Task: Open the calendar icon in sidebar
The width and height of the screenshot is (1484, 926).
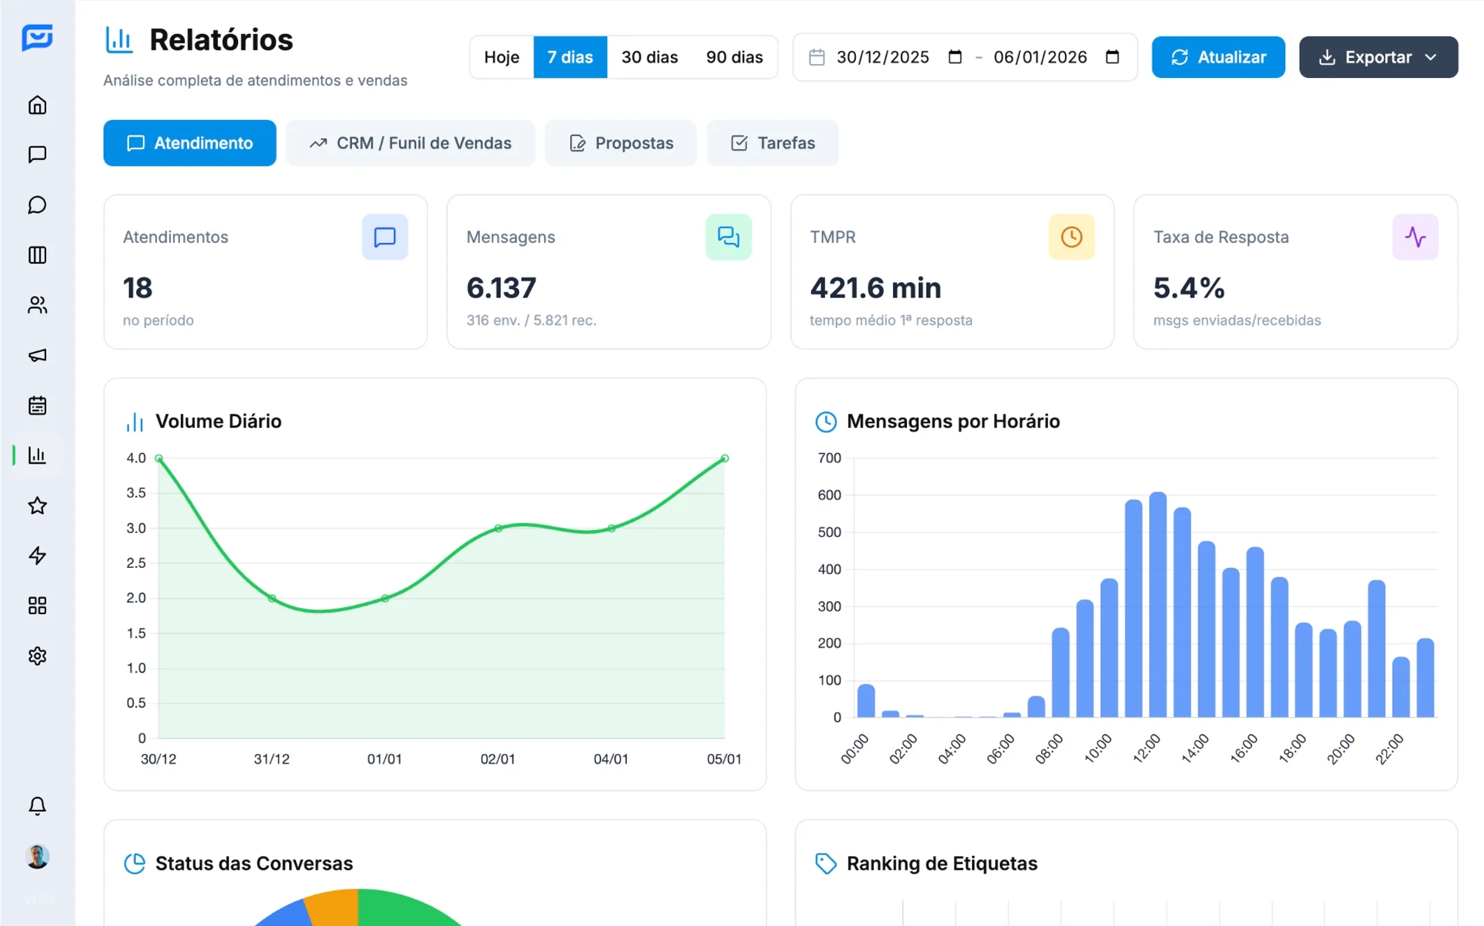Action: (37, 405)
